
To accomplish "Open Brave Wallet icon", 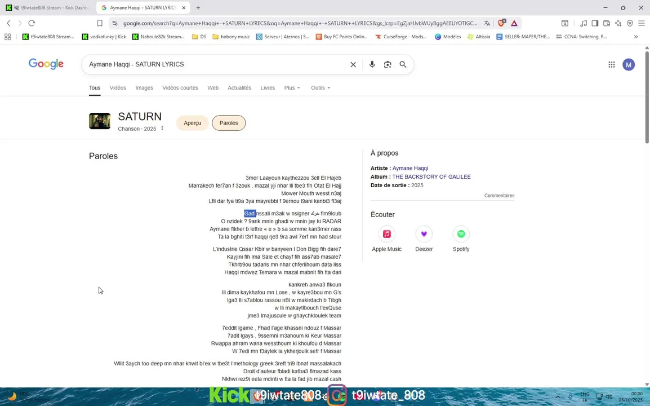I will (607, 23).
